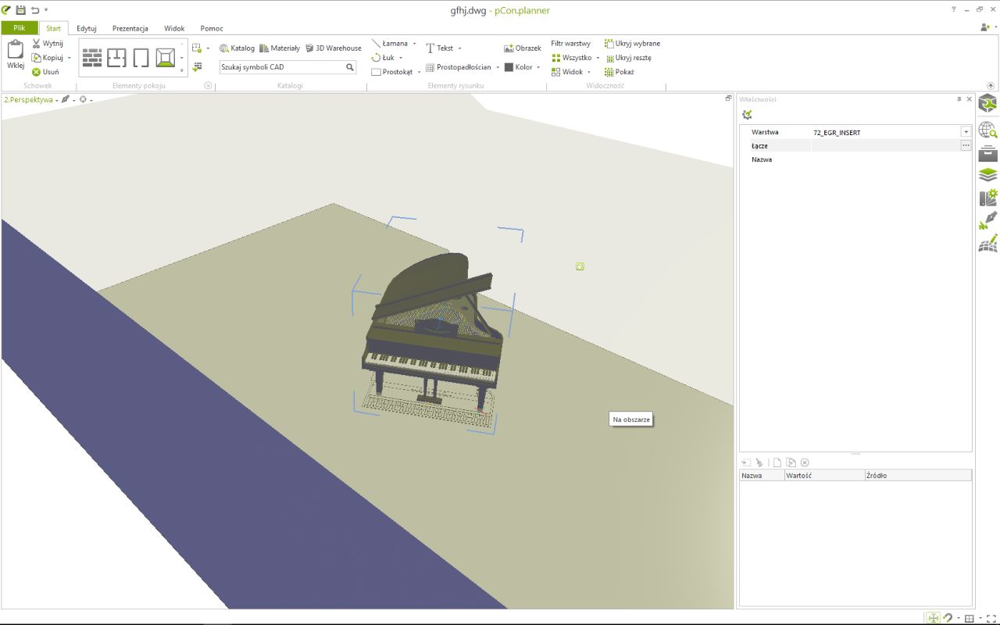Click the Usuń delete button
1000x625 pixels.
(x=45, y=72)
